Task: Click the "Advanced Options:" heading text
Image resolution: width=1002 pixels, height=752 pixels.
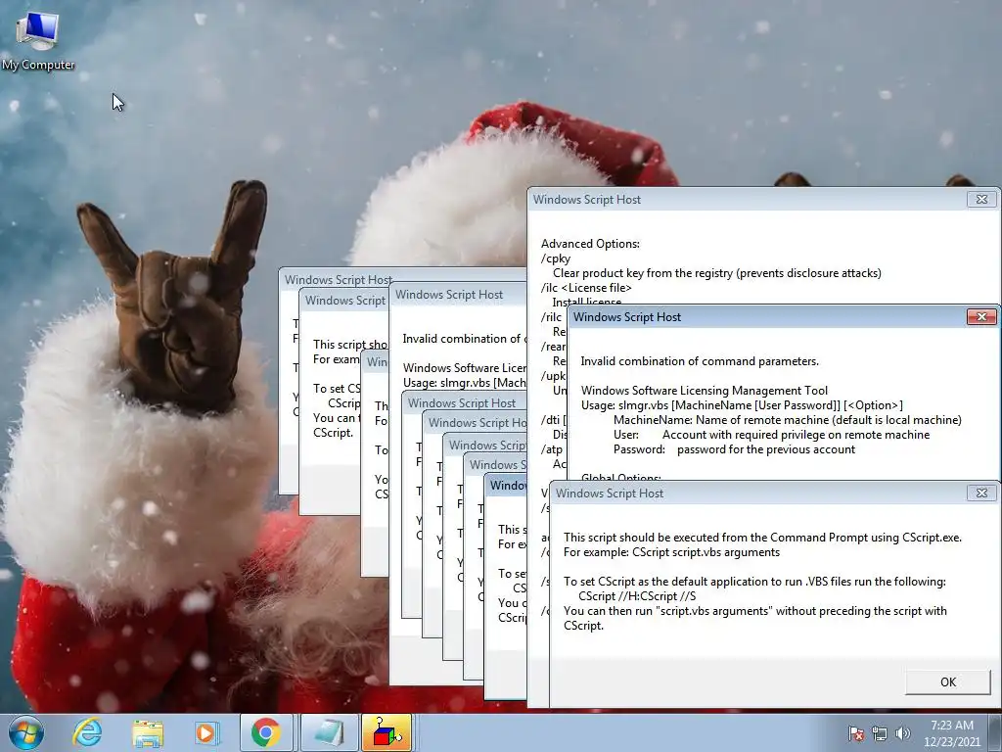Action: pyautogui.click(x=590, y=244)
